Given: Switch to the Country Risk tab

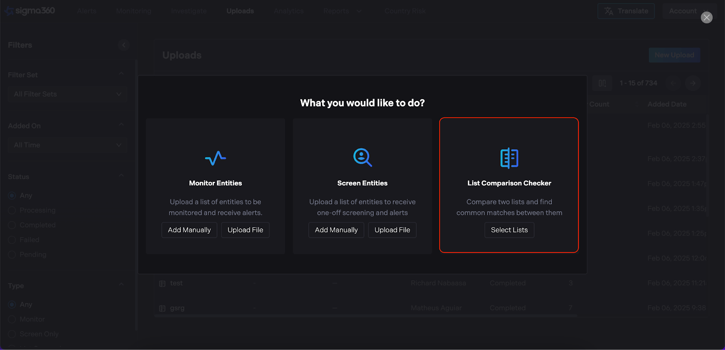Looking at the screenshot, I should pos(405,11).
